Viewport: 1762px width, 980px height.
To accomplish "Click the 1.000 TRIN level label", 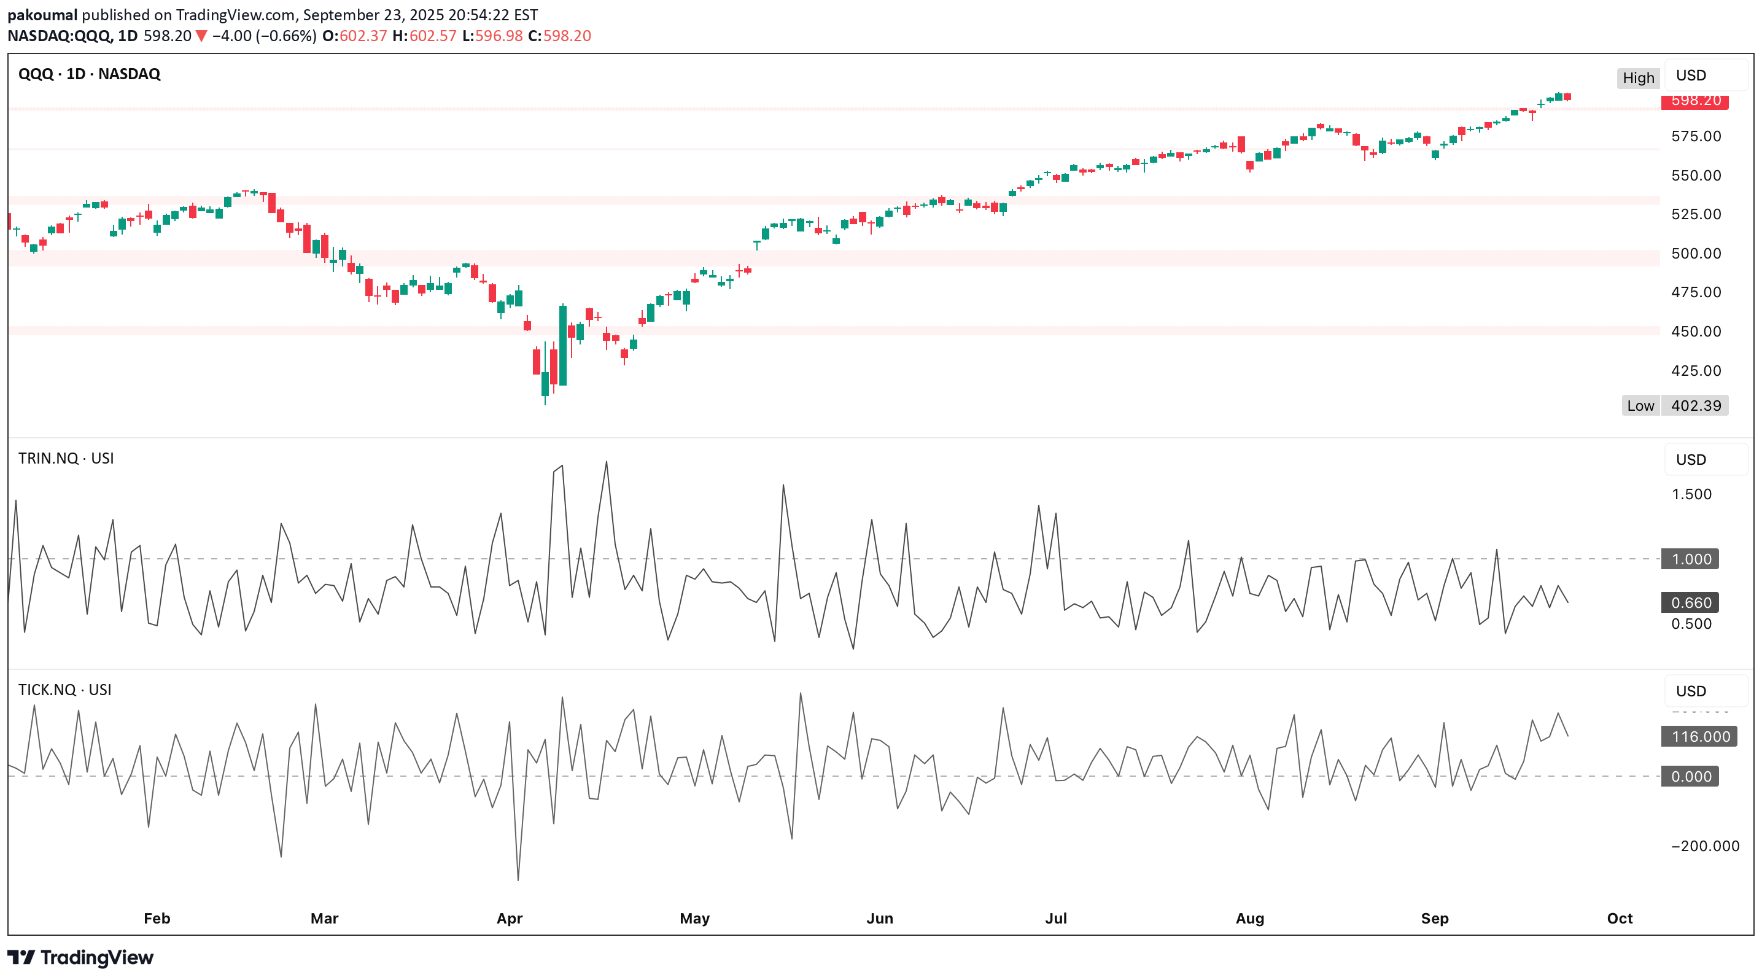I will click(1691, 559).
